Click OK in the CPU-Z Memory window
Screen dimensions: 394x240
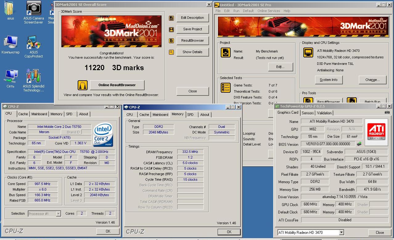point(229,232)
